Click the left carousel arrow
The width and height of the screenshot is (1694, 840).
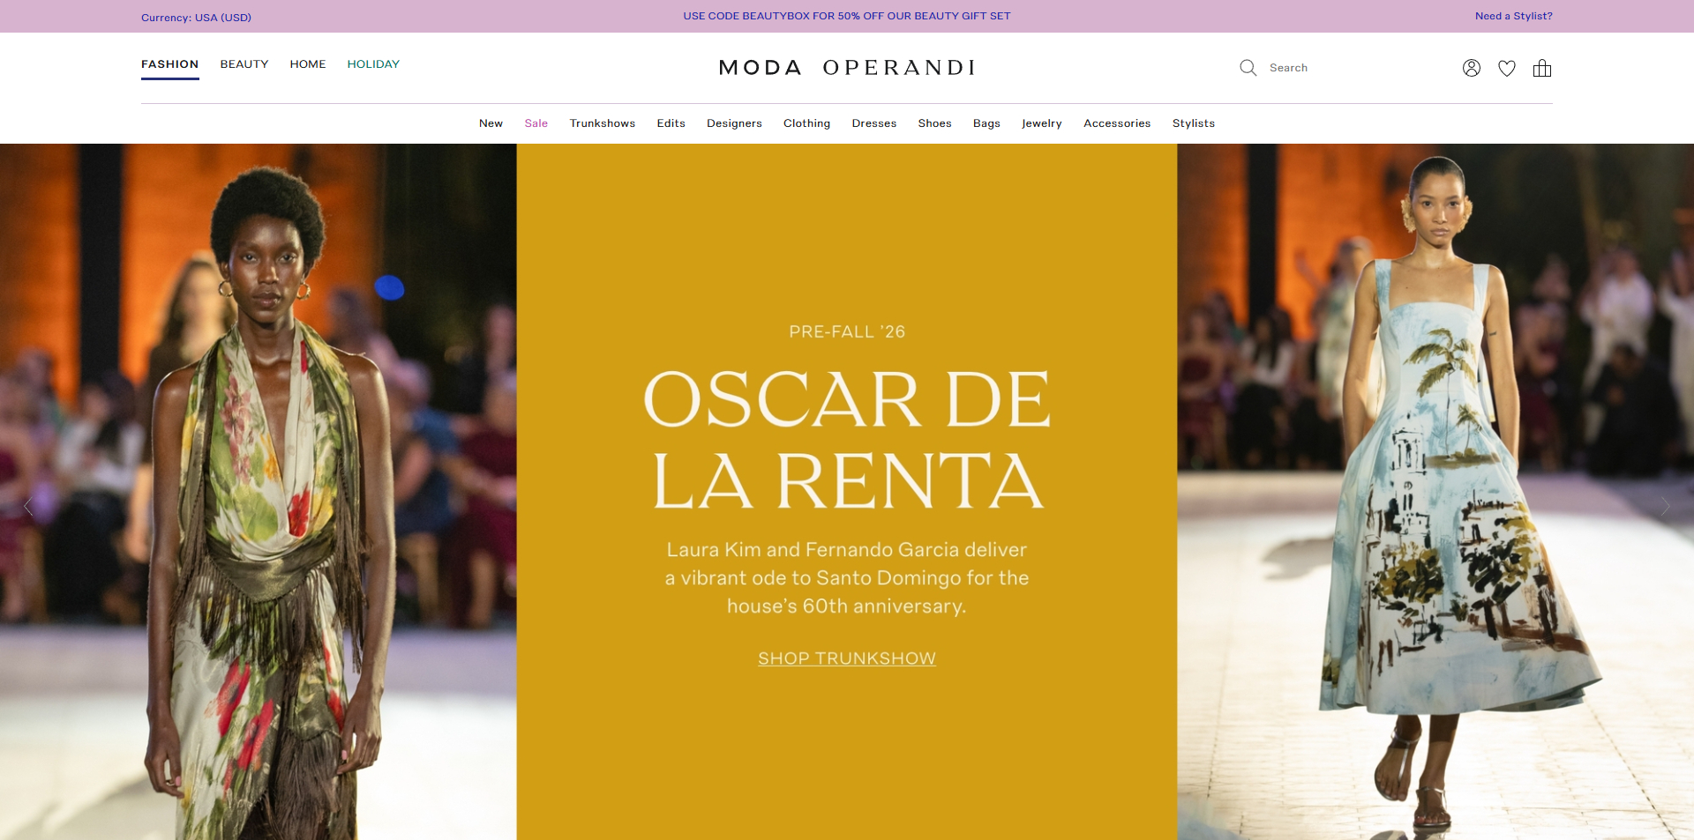[27, 506]
